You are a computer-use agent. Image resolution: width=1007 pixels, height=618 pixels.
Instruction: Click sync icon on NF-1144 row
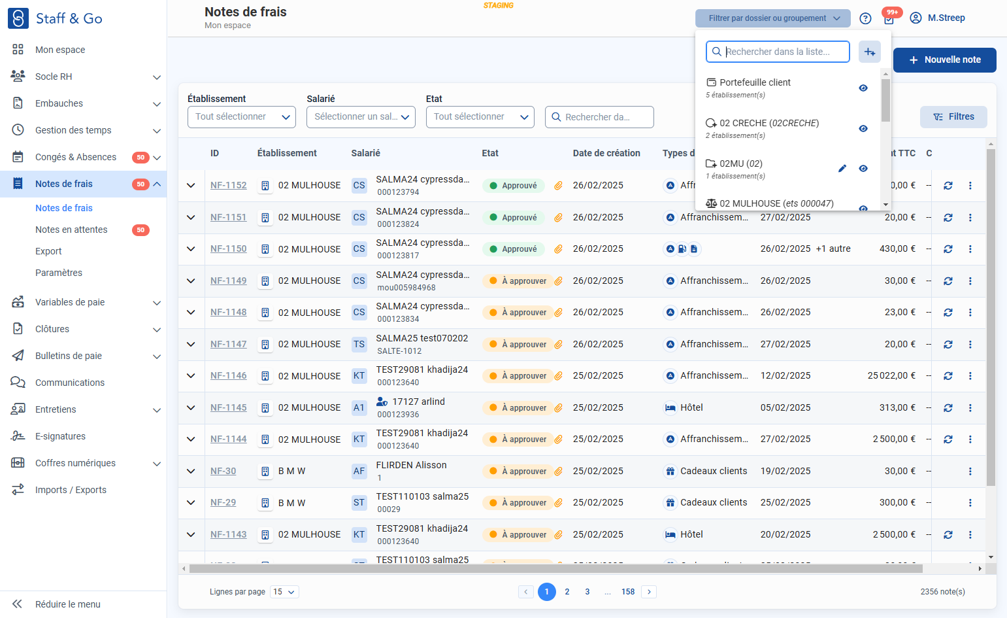(x=948, y=439)
